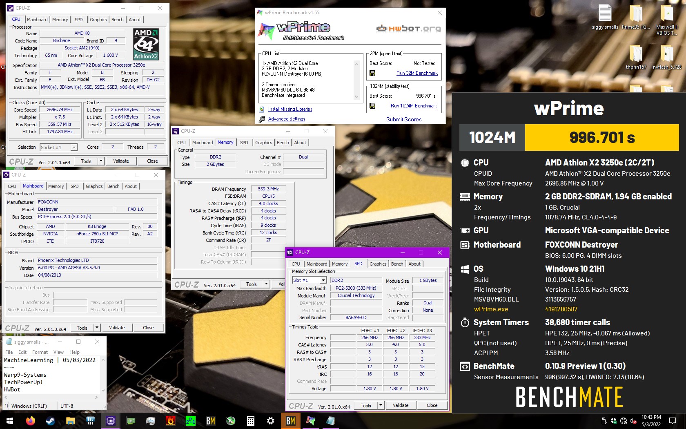Click the wPrime taskbar icon
Viewport: 686px width, 429px height.
tap(311, 420)
